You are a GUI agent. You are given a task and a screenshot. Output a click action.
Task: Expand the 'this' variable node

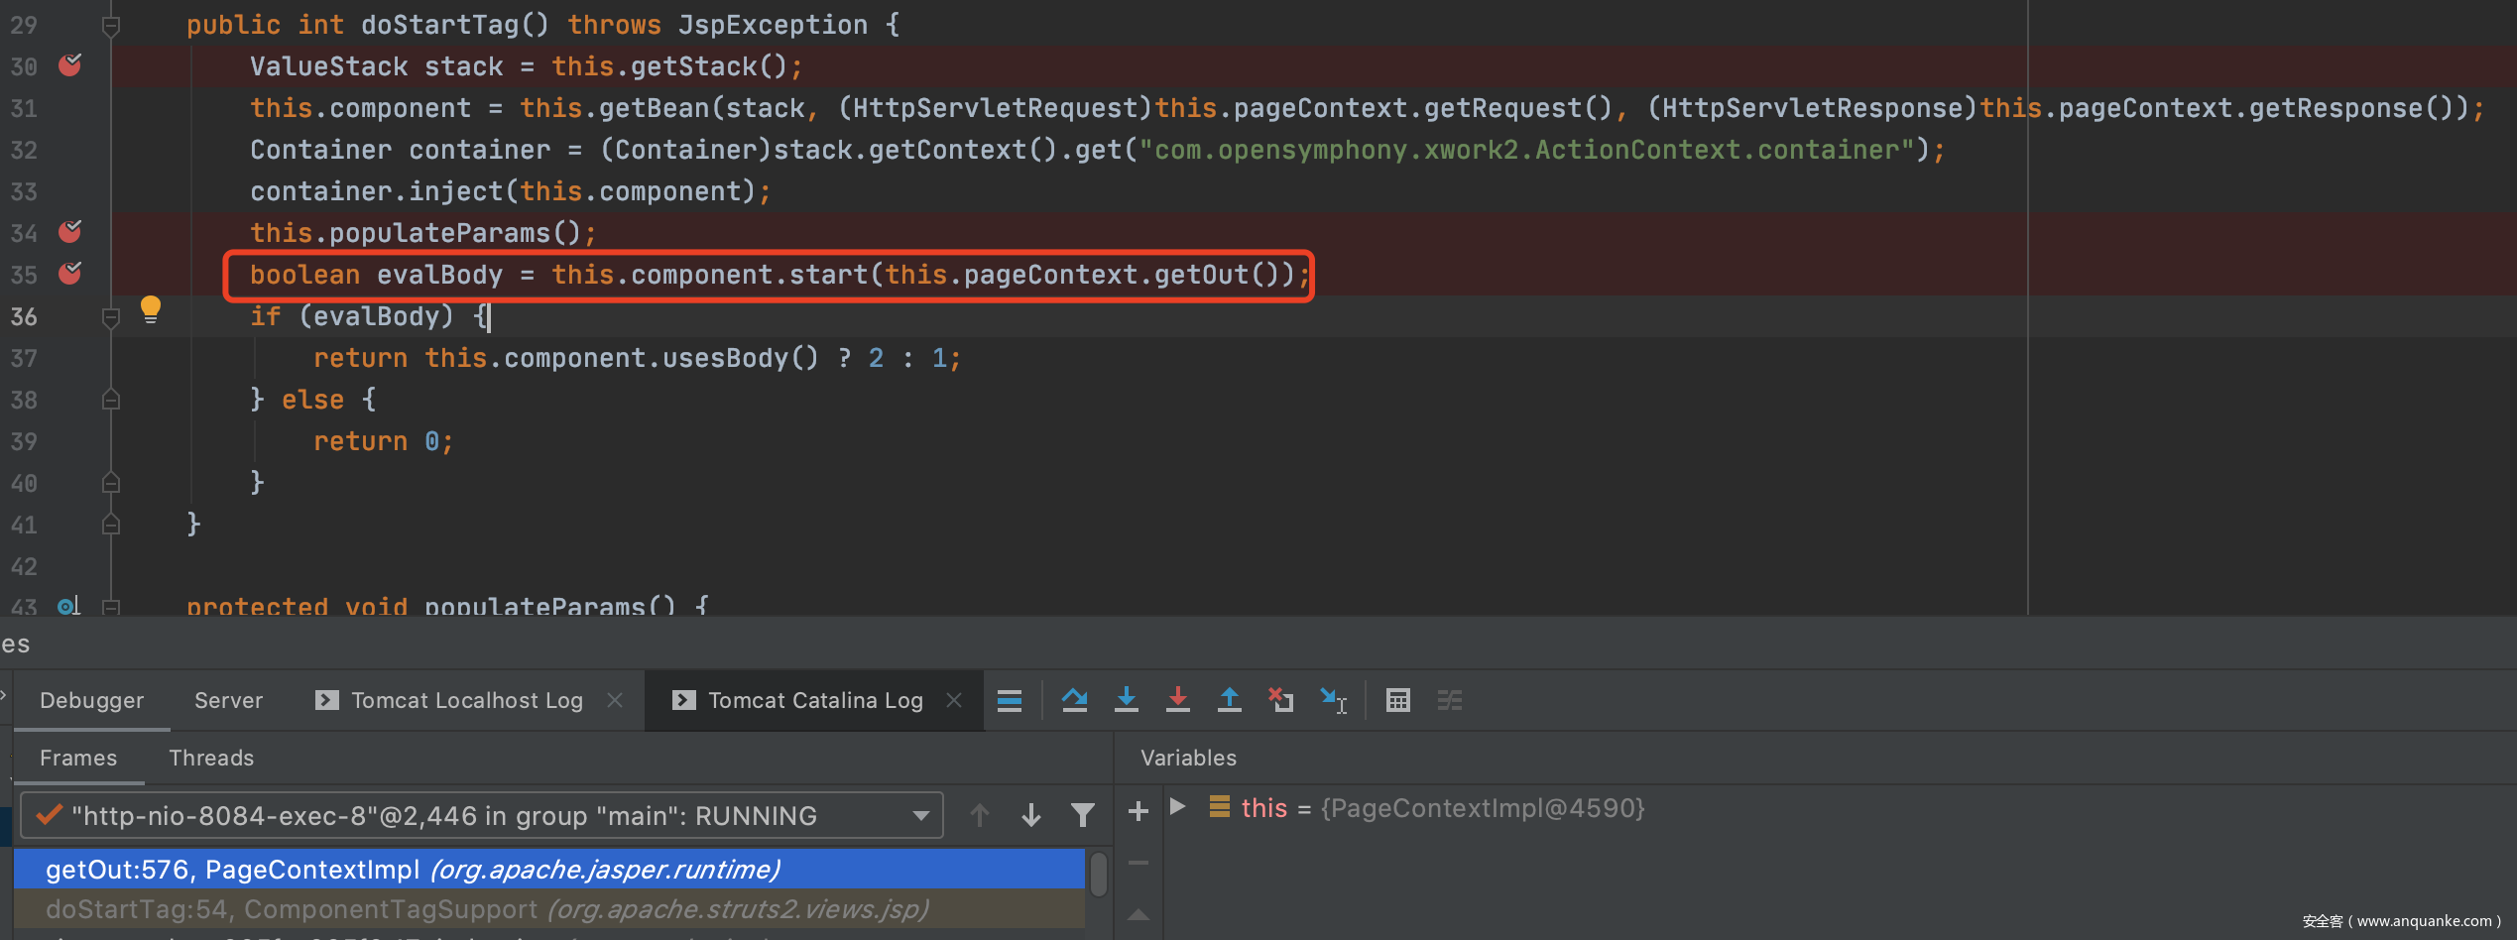tap(1178, 807)
